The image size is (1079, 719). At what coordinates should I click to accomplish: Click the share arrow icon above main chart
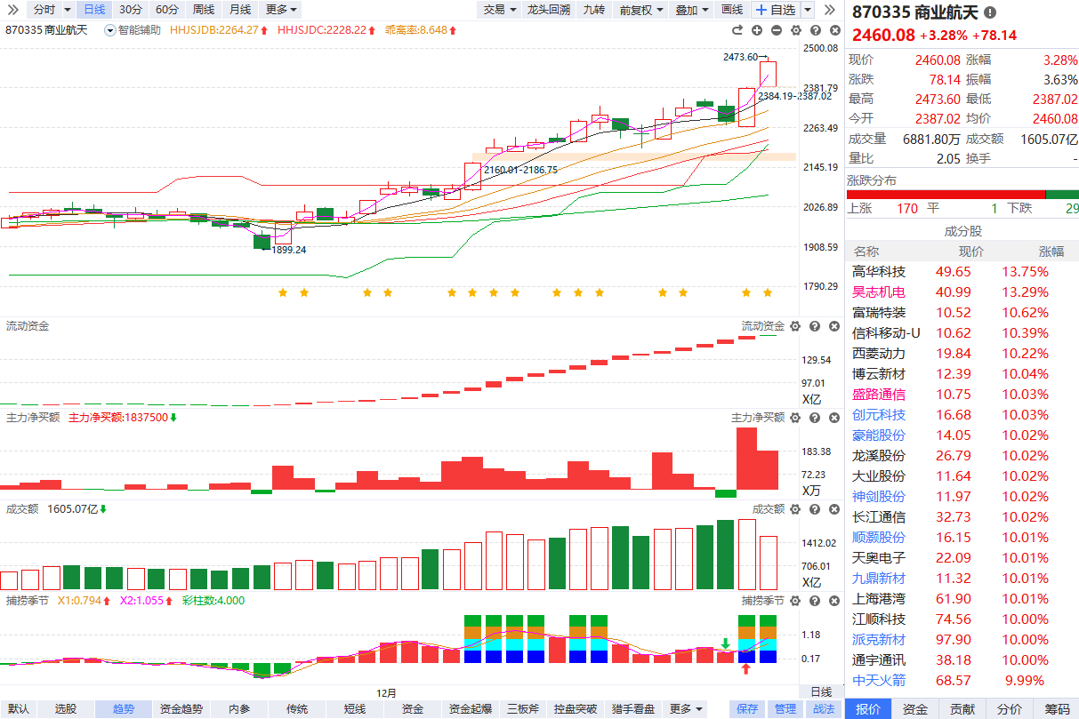coord(738,30)
